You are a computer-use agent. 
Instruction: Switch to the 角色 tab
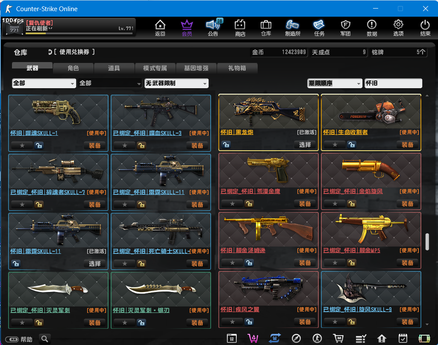[73, 68]
